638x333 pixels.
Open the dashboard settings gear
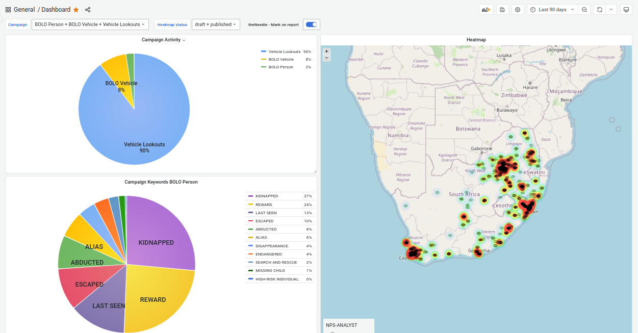pyautogui.click(x=518, y=9)
